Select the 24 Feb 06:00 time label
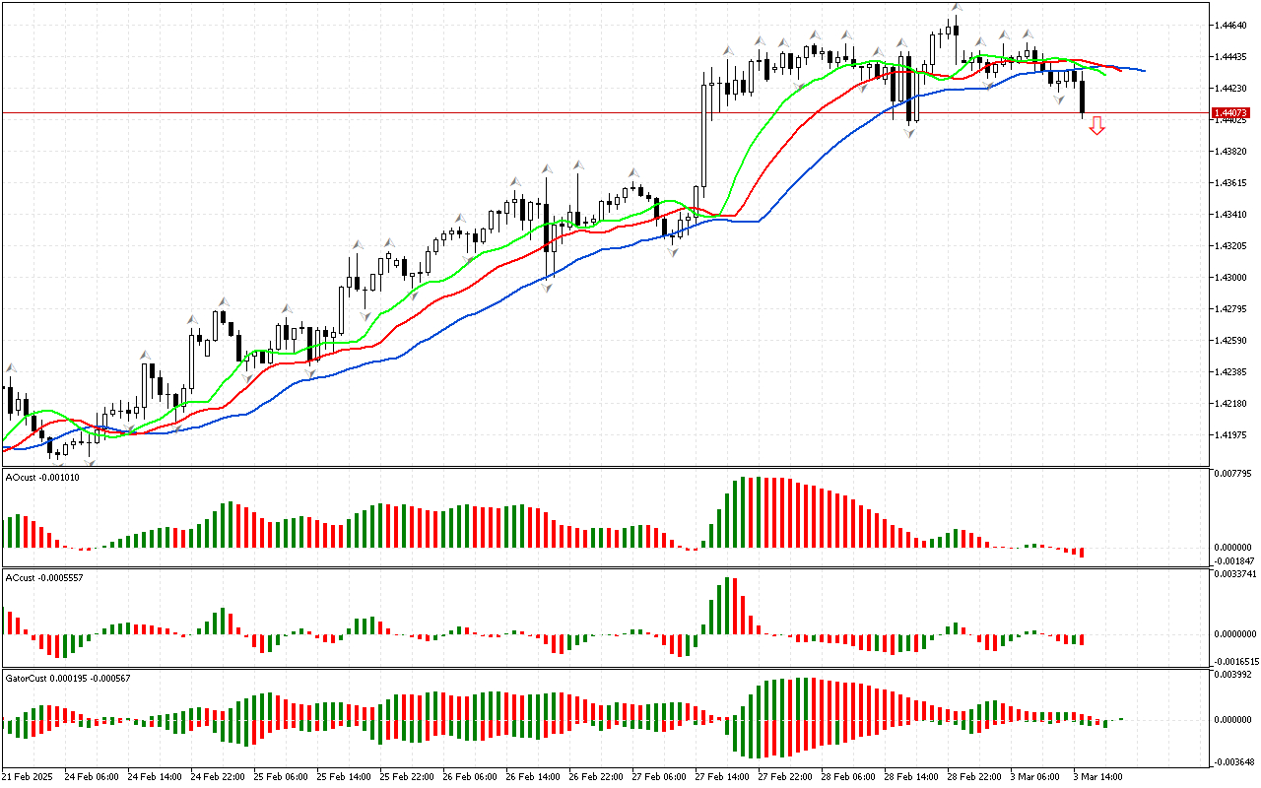The height and width of the screenshot is (788, 1261). click(93, 776)
